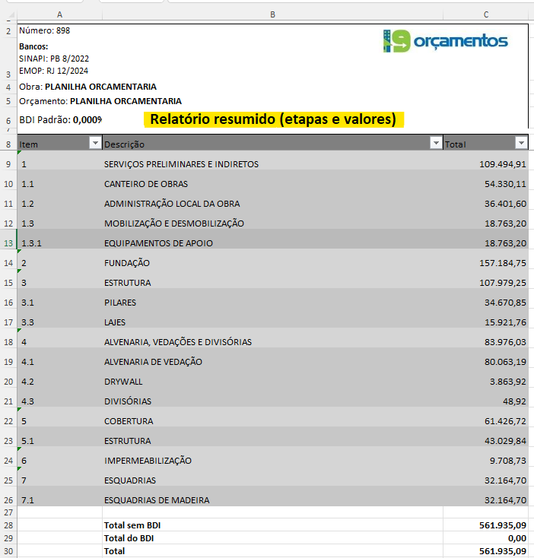Click total value 48,92

coord(514,401)
